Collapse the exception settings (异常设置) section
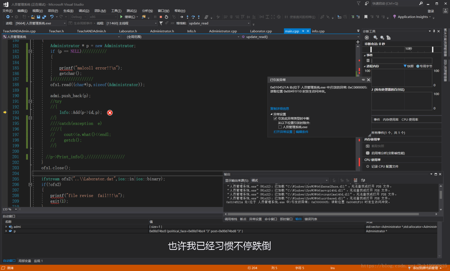Screen dimensions: 450x271 point(271,114)
